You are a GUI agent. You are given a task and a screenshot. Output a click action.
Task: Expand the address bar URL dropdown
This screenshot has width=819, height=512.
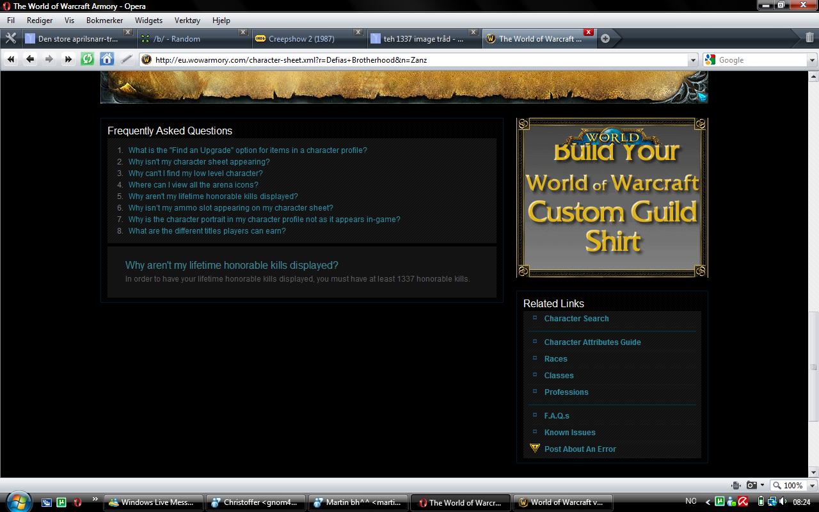pyautogui.click(x=693, y=60)
